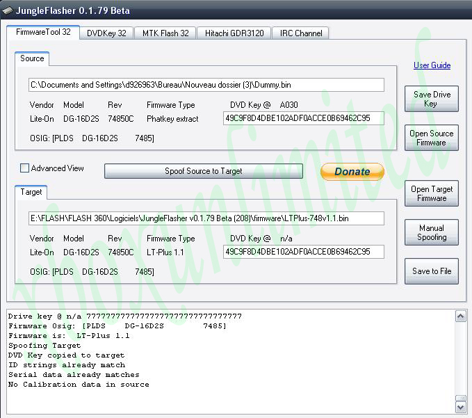Click 'LT-Plus 1.1' firmware type in Target

pyautogui.click(x=165, y=252)
